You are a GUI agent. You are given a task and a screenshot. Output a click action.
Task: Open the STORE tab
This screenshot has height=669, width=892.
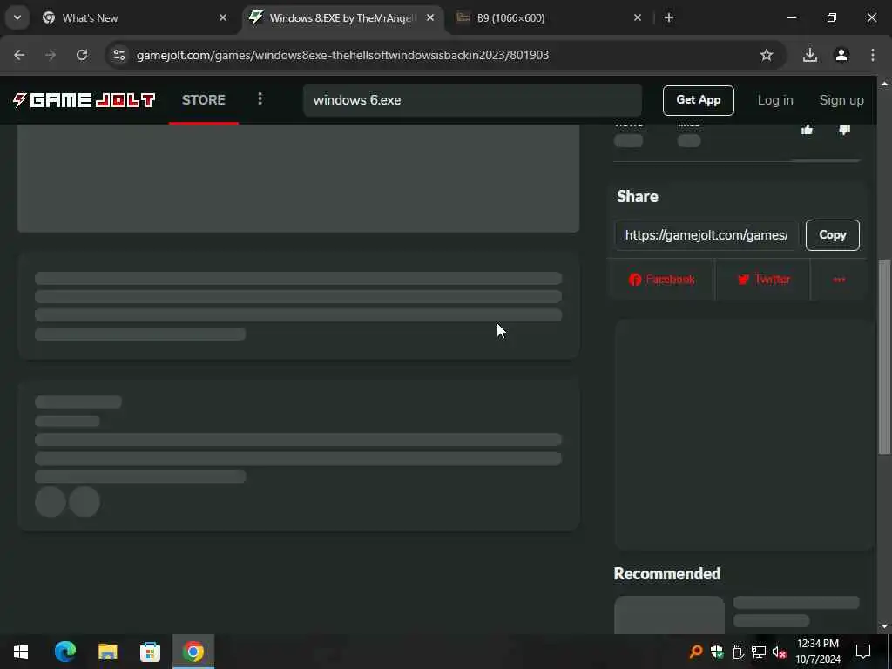[x=204, y=100]
